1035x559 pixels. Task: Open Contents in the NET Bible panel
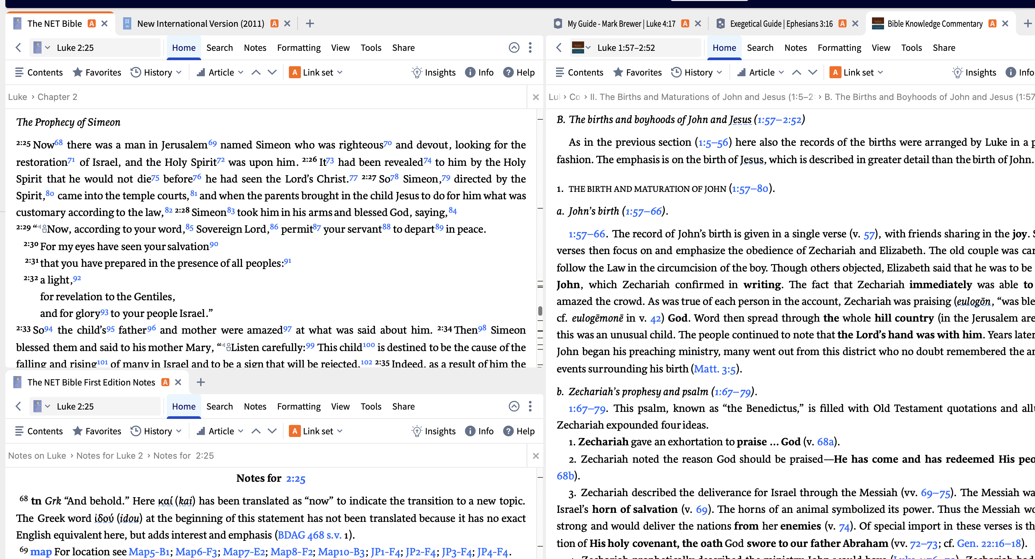(x=38, y=72)
